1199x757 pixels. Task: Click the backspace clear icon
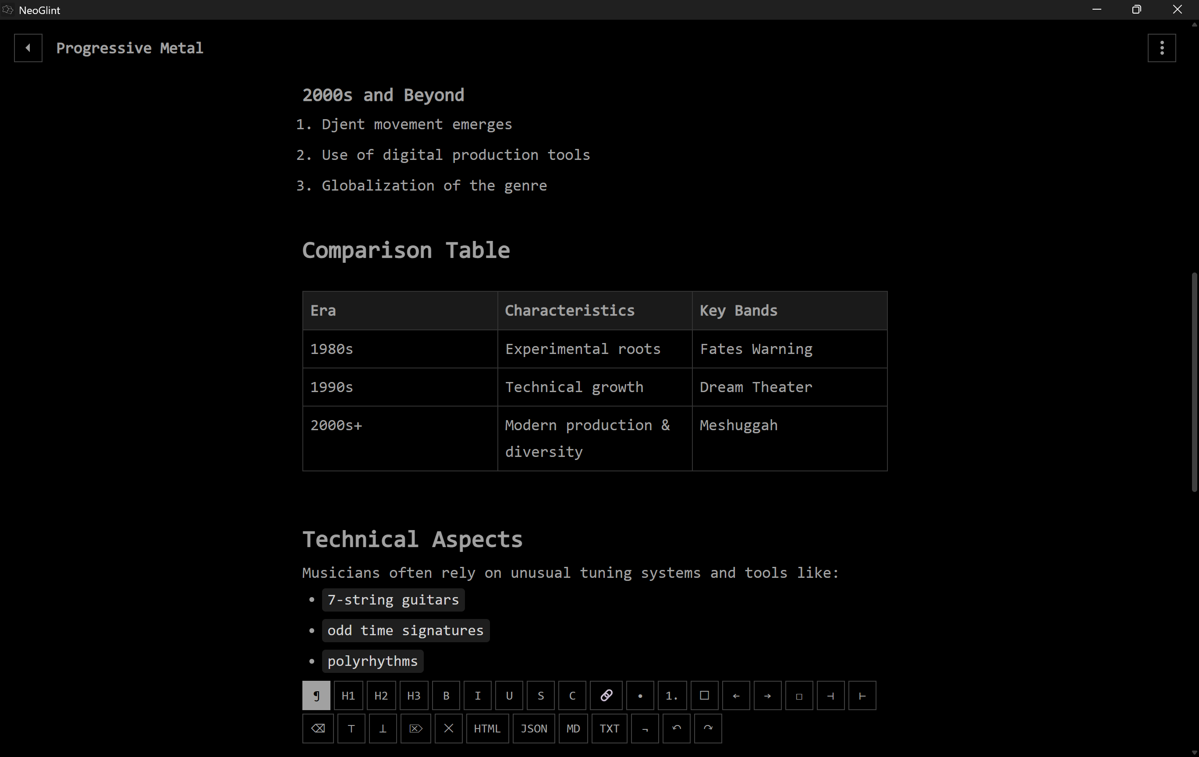pyautogui.click(x=318, y=728)
